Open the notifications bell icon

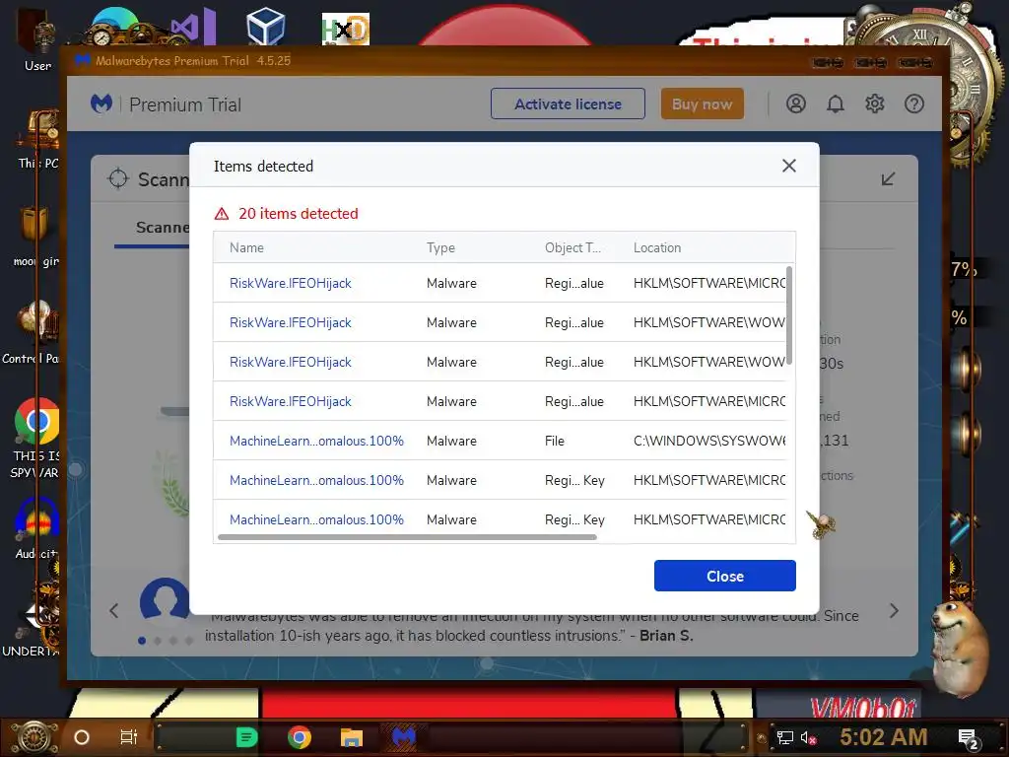coord(836,103)
